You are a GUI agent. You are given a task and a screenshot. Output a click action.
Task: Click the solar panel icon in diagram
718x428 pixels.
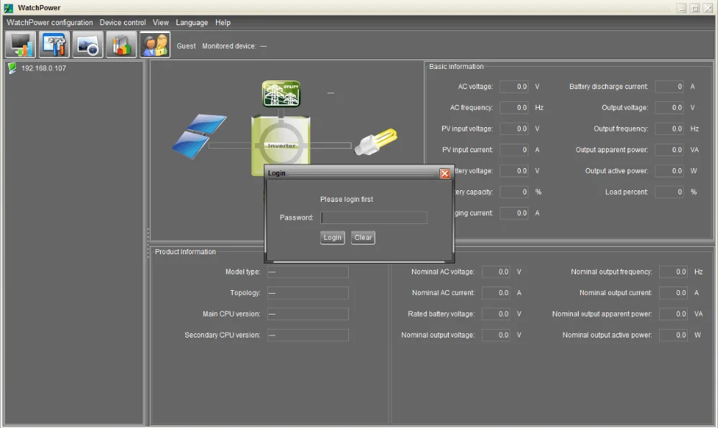point(199,136)
